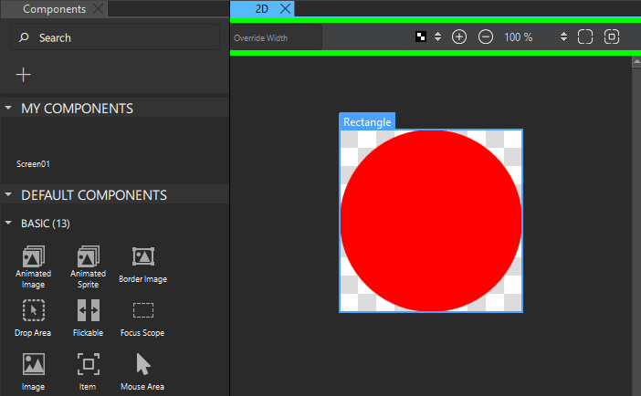Select the Animated Image component
641x396 pixels.
(34, 266)
